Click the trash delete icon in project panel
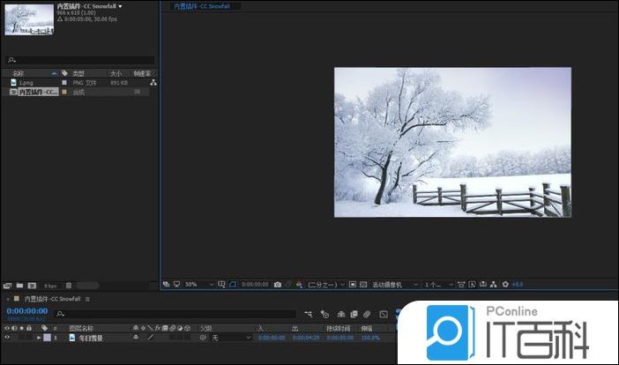619x365 pixels. tap(69, 286)
